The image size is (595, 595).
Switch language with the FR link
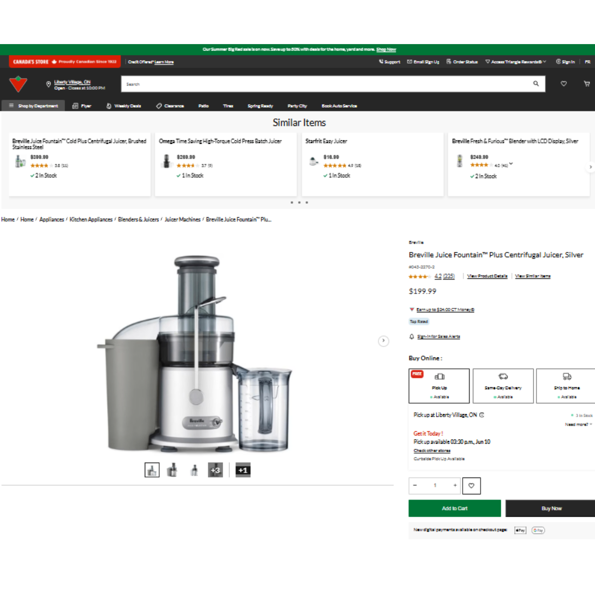click(x=588, y=62)
